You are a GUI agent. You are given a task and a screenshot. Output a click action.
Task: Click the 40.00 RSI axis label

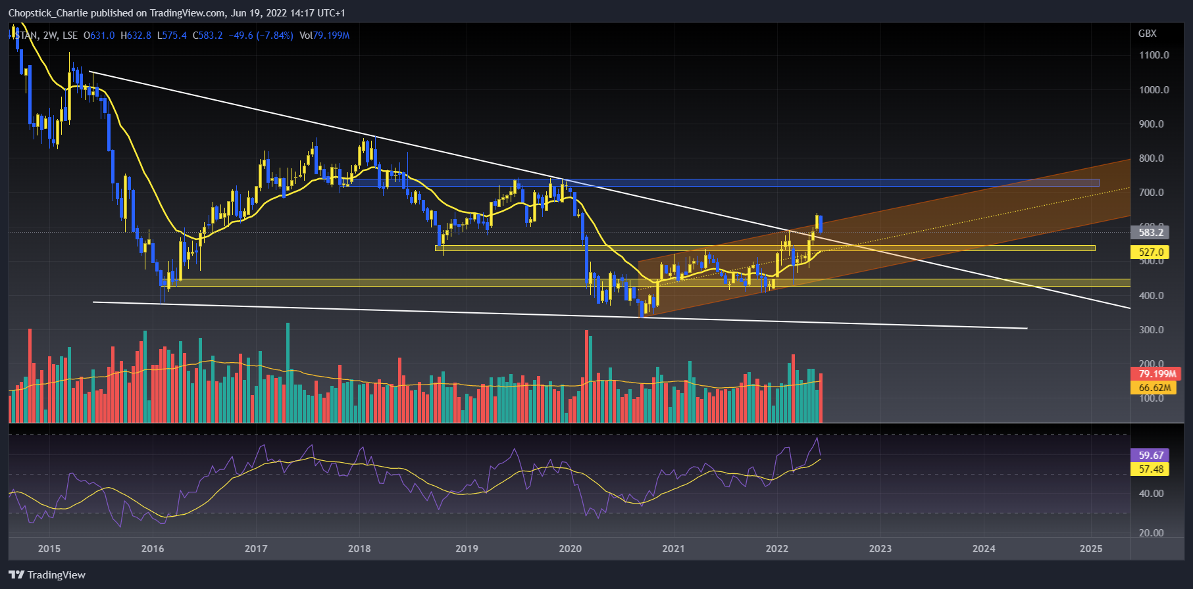1151,493
